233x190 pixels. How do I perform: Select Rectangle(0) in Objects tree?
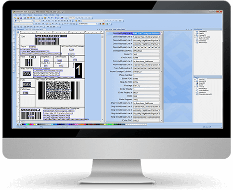point(203,89)
